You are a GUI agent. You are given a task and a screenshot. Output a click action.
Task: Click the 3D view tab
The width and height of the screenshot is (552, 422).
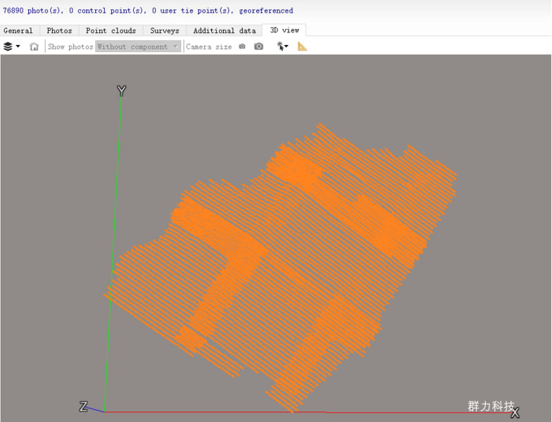pyautogui.click(x=284, y=30)
